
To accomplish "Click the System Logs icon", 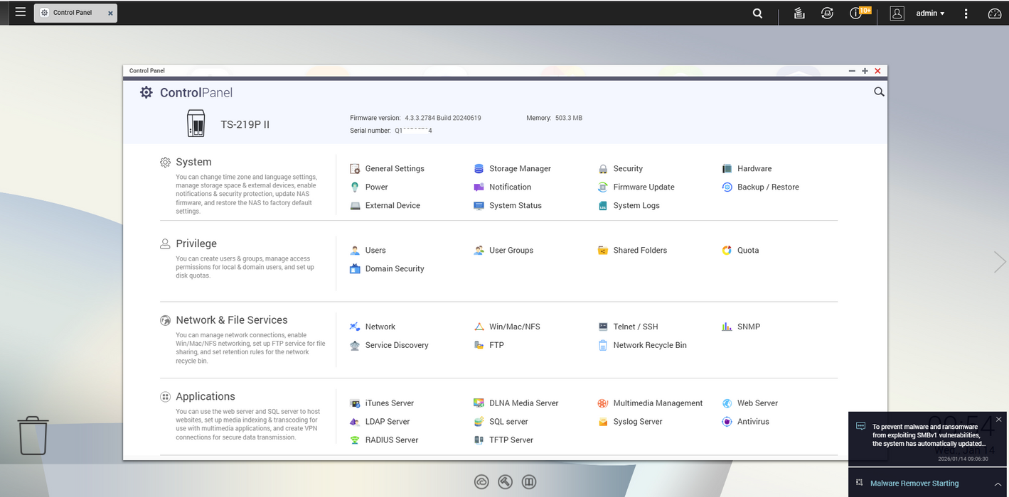I will [x=603, y=206].
